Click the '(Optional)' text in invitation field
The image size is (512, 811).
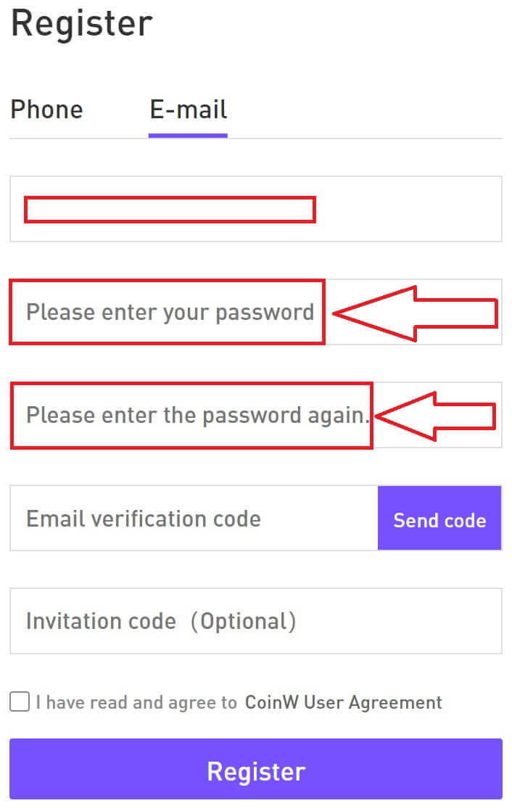[243, 621]
